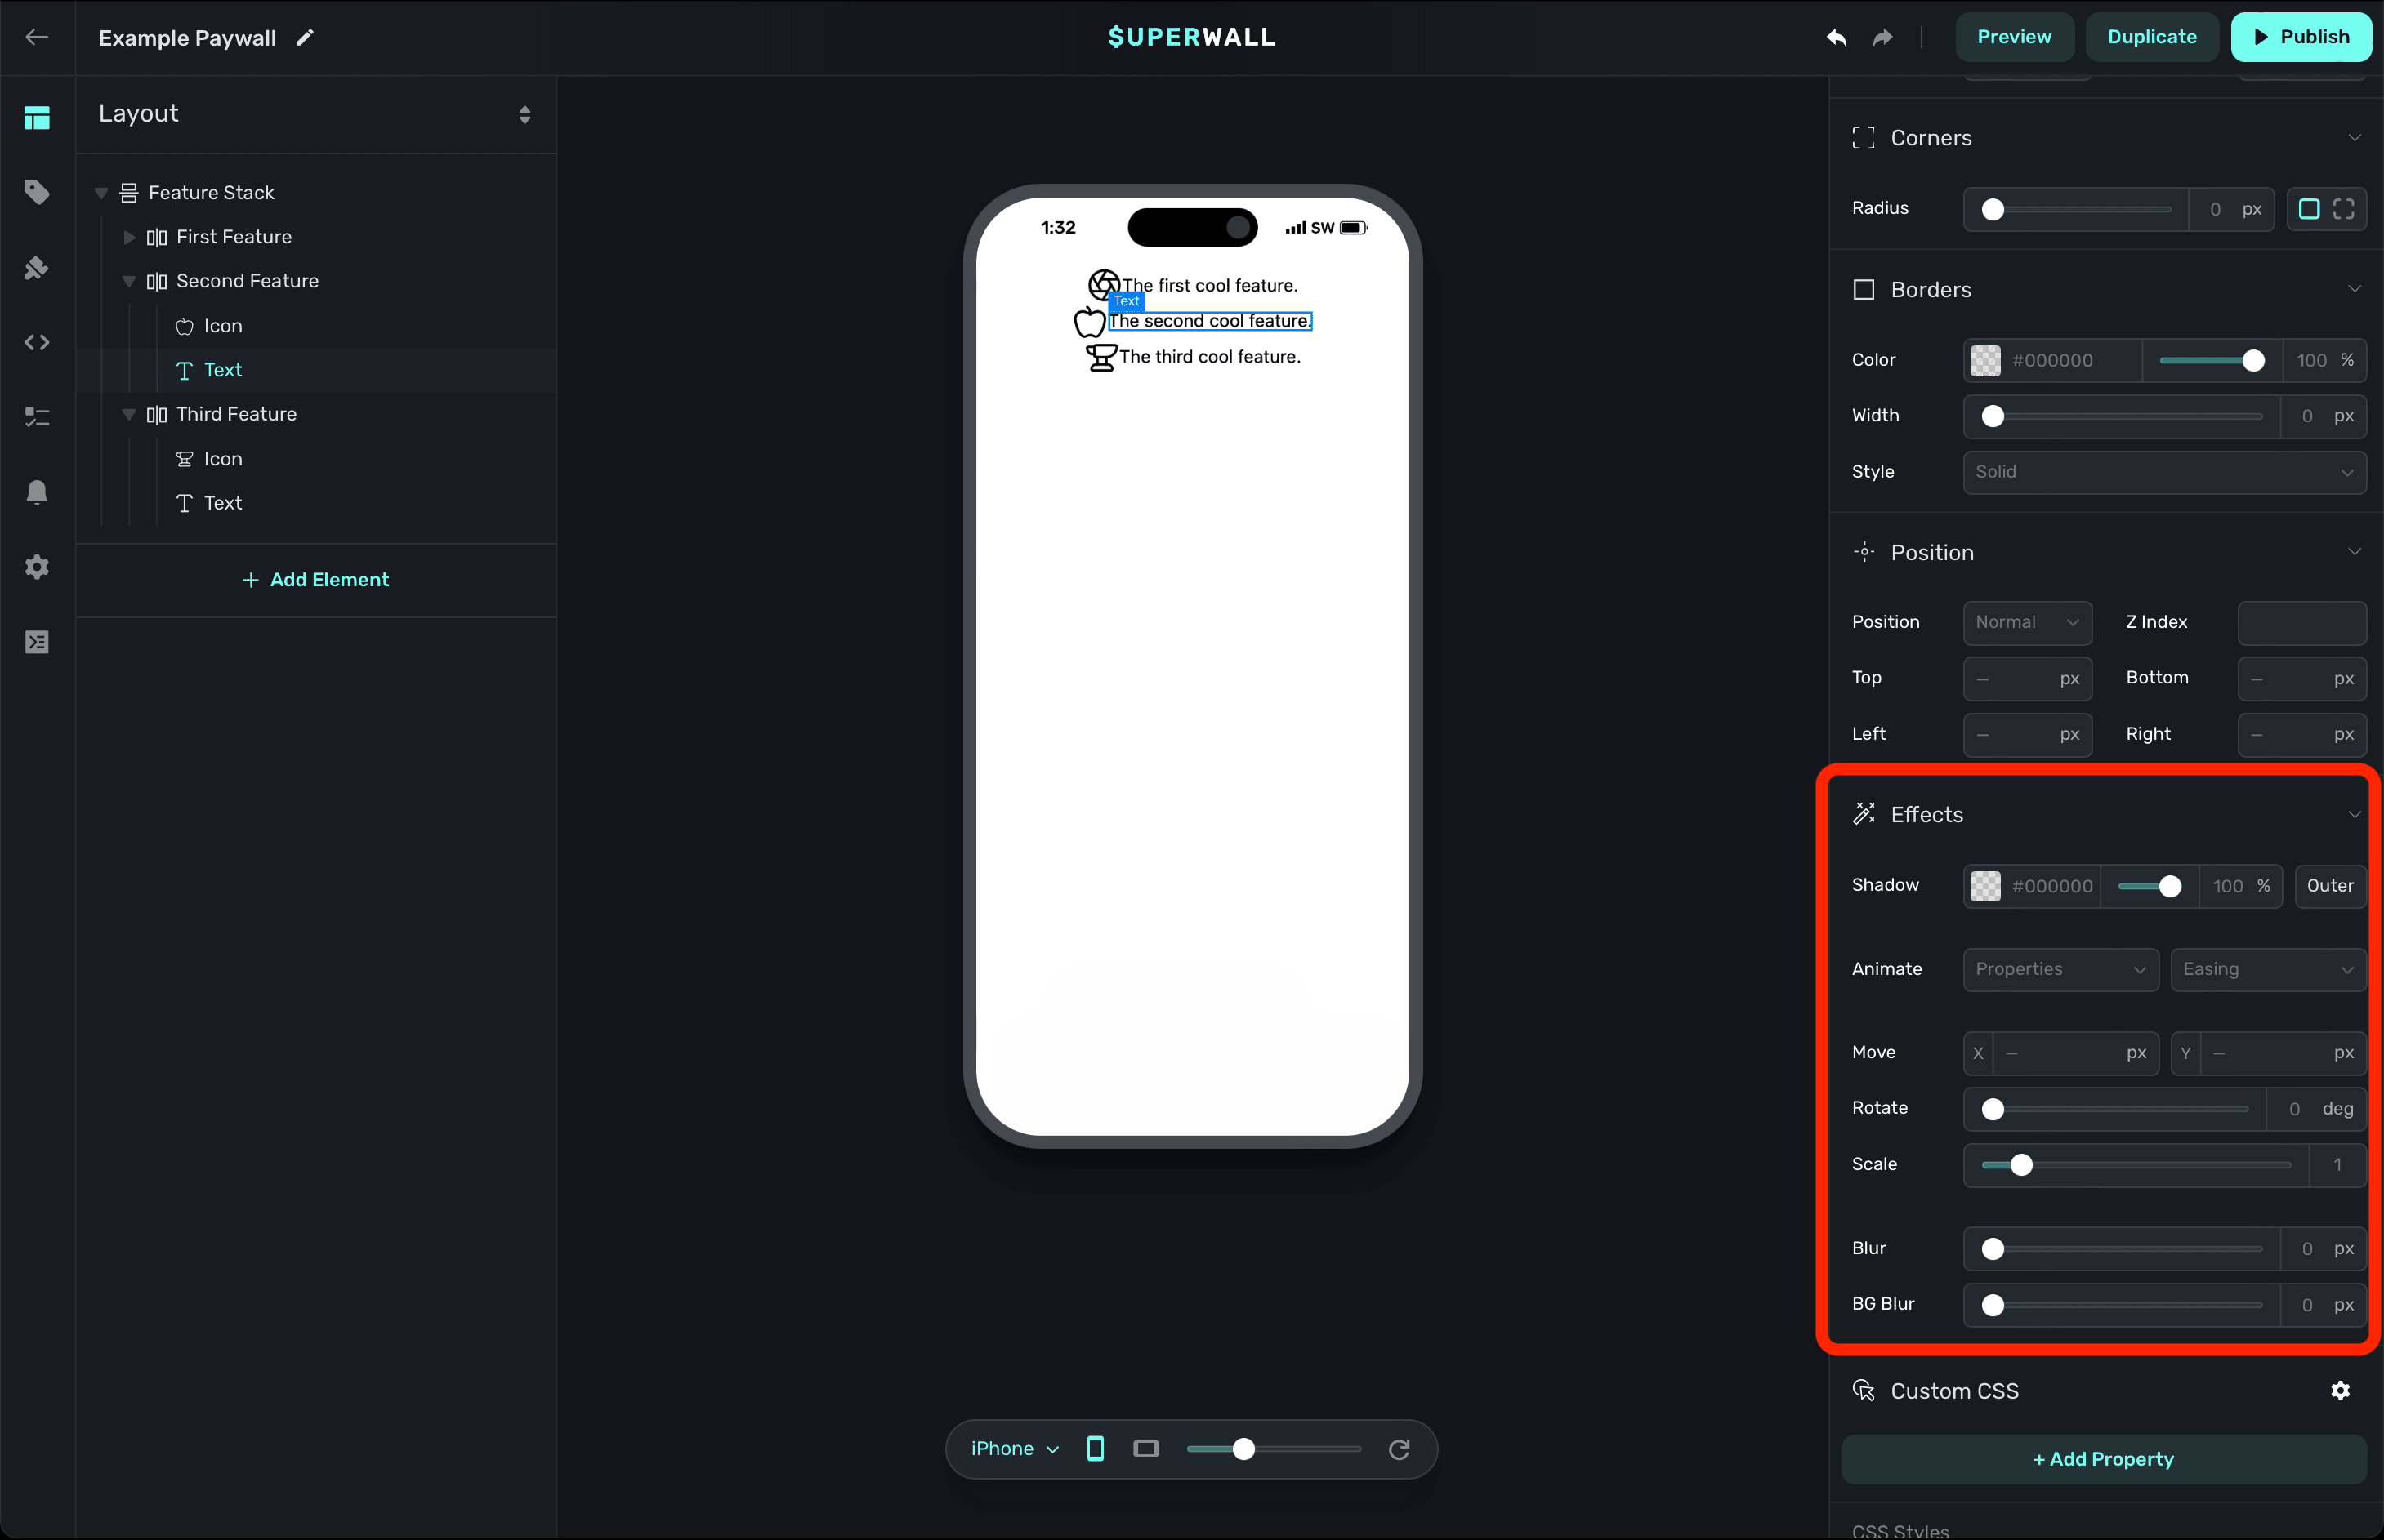This screenshot has height=1540, width=2384.
Task: Switch to landscape device orientation
Action: point(1145,1449)
